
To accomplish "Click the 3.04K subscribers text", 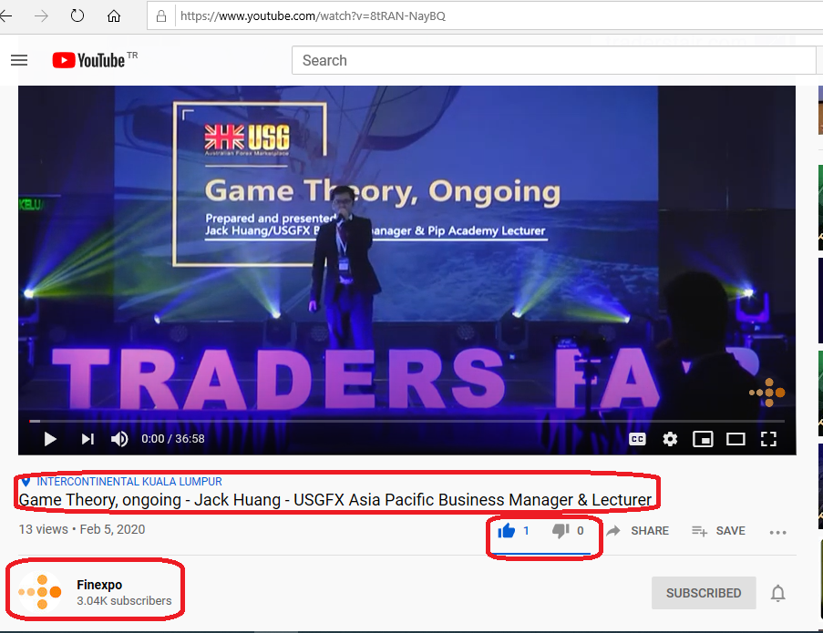I will pyautogui.click(x=124, y=600).
